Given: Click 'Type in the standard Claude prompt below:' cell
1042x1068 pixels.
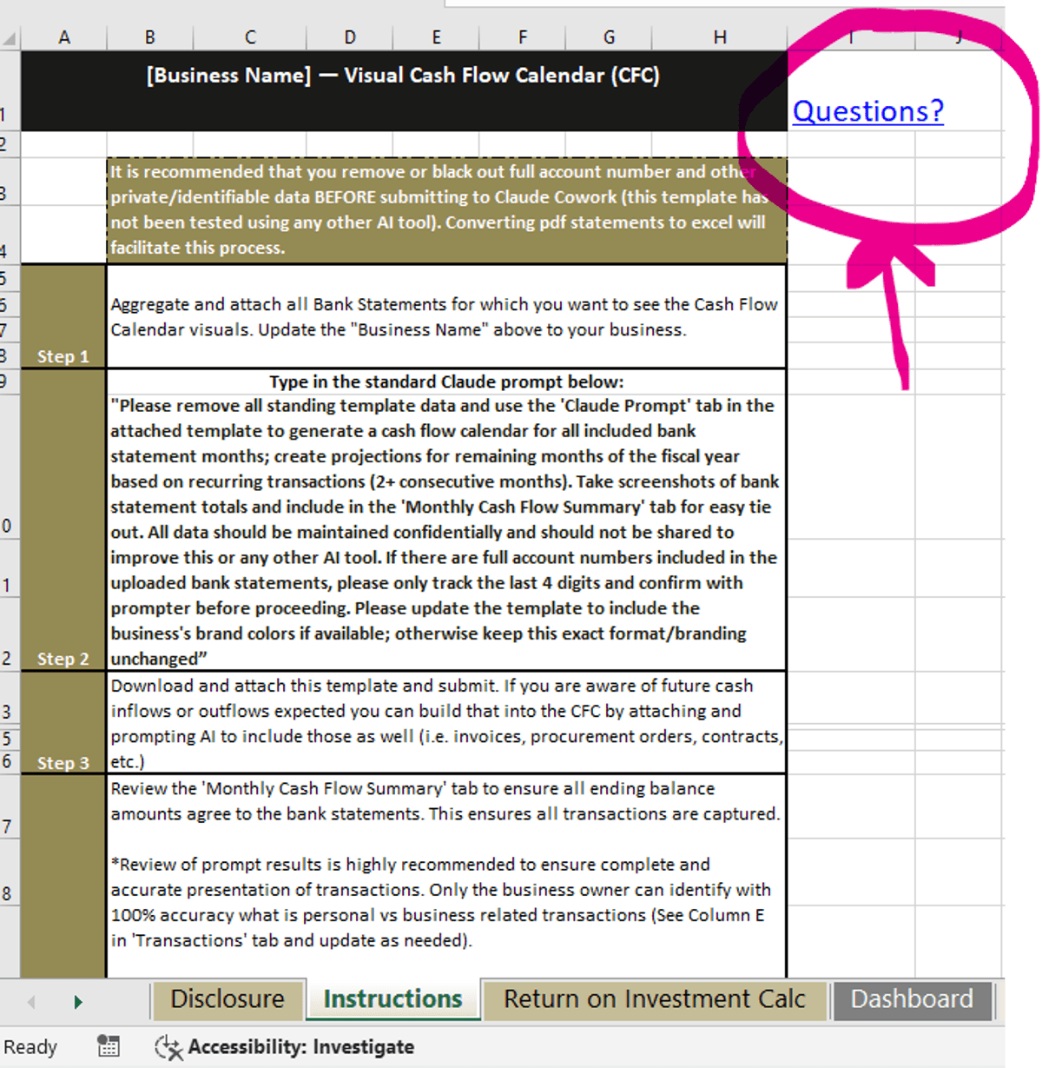Looking at the screenshot, I should tap(446, 381).
